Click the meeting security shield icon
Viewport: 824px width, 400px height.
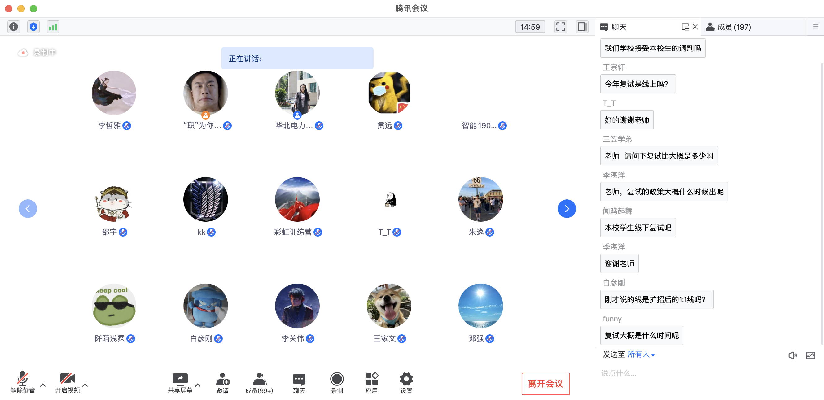pos(33,27)
